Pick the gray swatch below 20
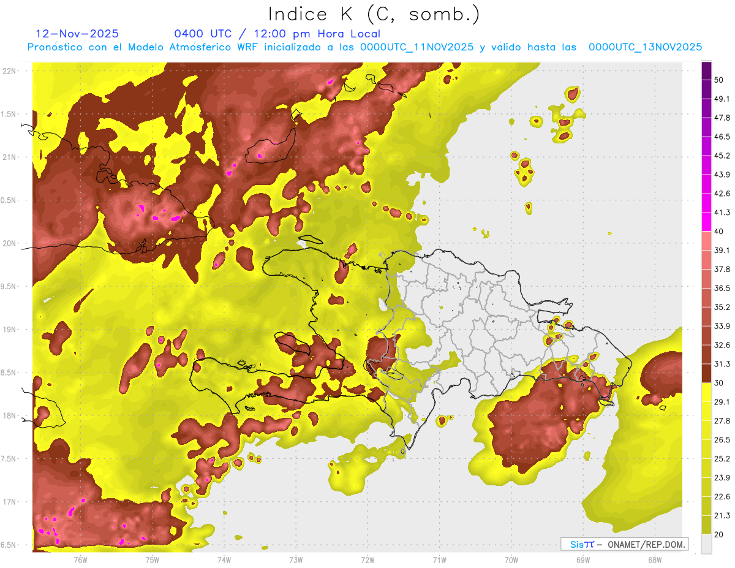 [706, 543]
